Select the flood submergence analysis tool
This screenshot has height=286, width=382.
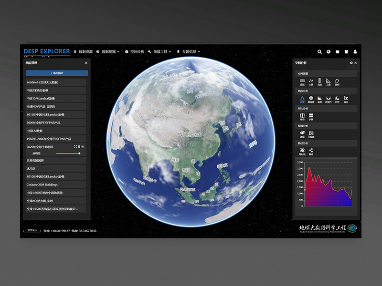(346, 100)
